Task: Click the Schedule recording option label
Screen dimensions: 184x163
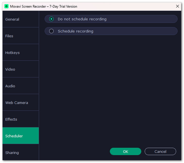Action: click(76, 31)
